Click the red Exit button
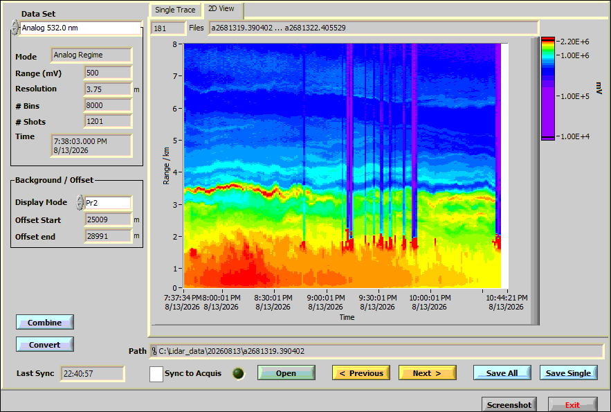The image size is (611, 412). pos(572,404)
